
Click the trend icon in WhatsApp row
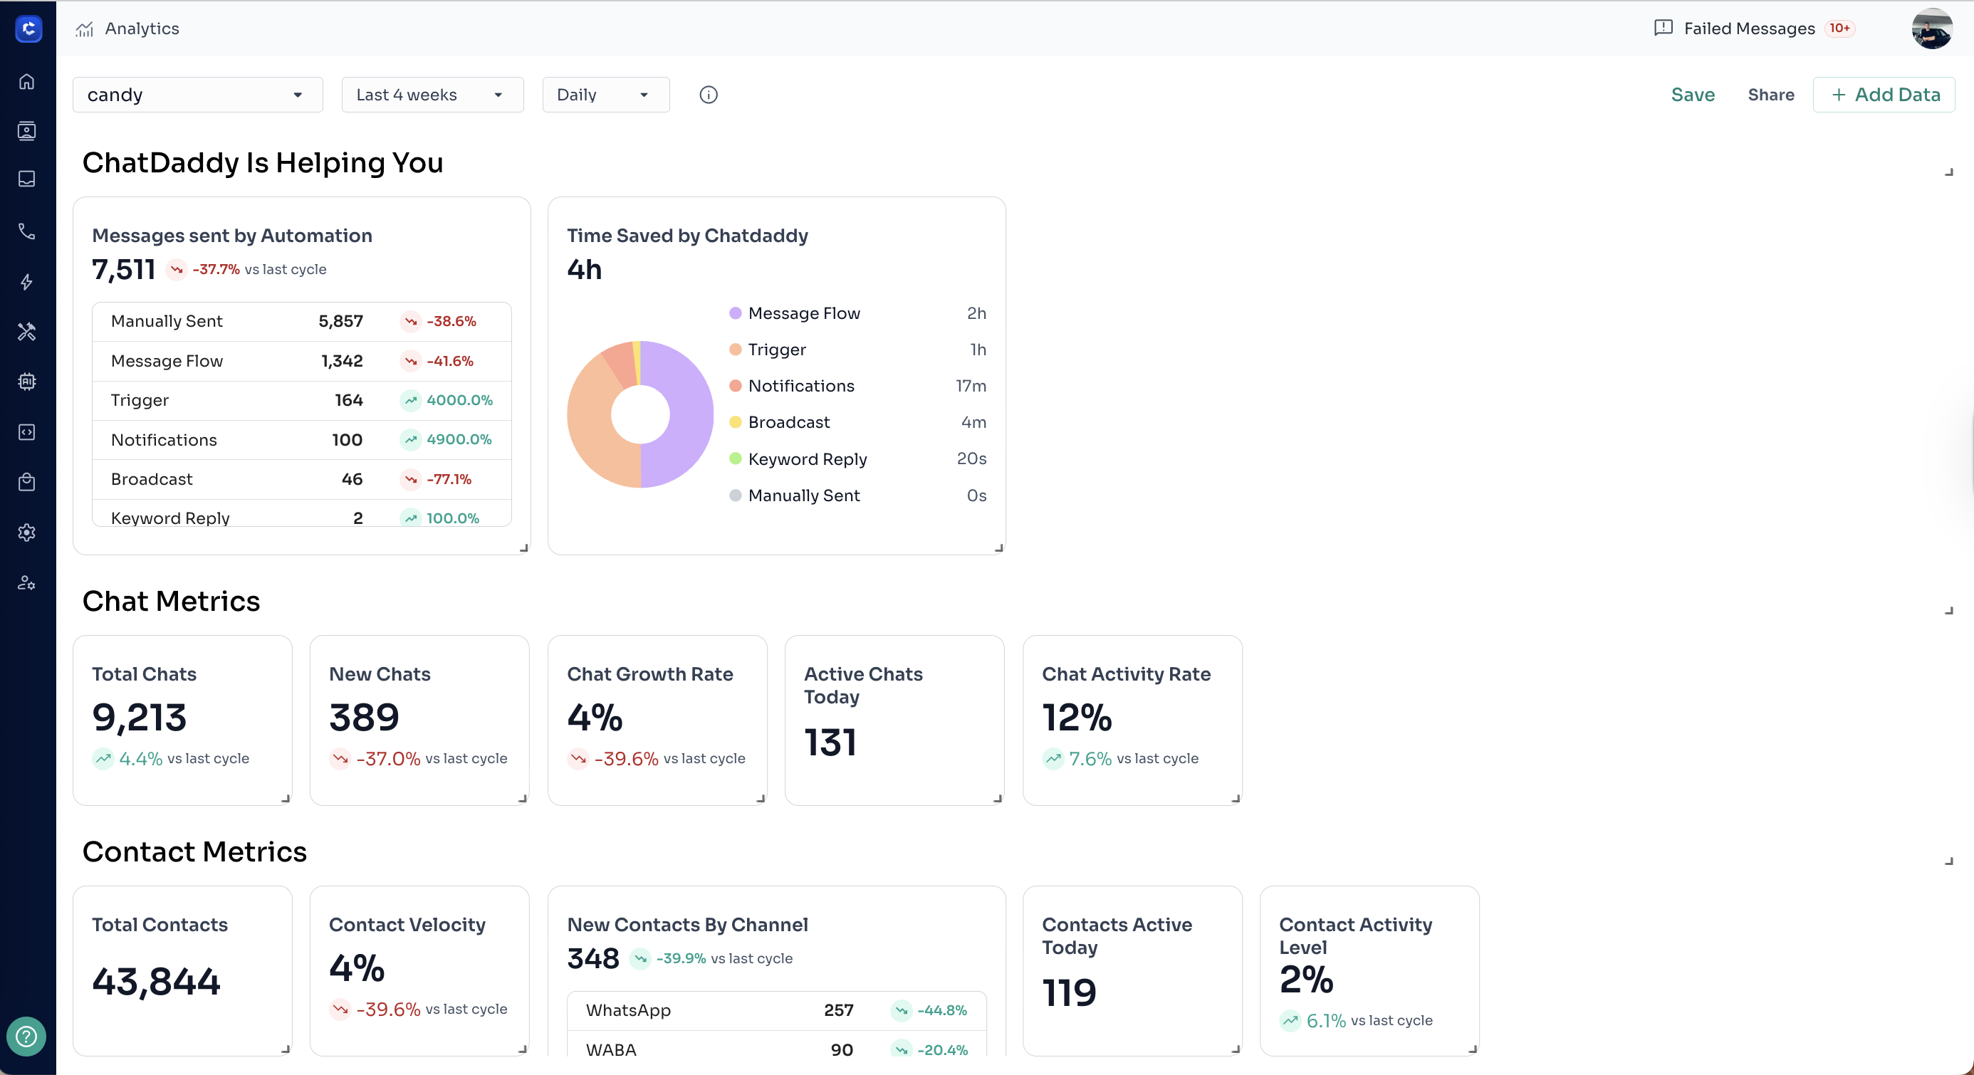coord(901,1011)
